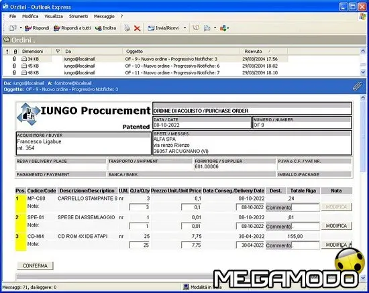Click Rispondi a tutti toolbar button

72,28
